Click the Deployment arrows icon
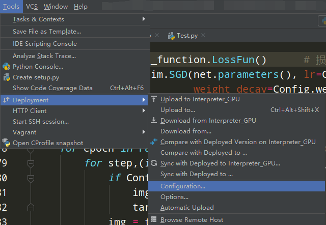Viewport: 326px width, 225px height. click(6, 100)
